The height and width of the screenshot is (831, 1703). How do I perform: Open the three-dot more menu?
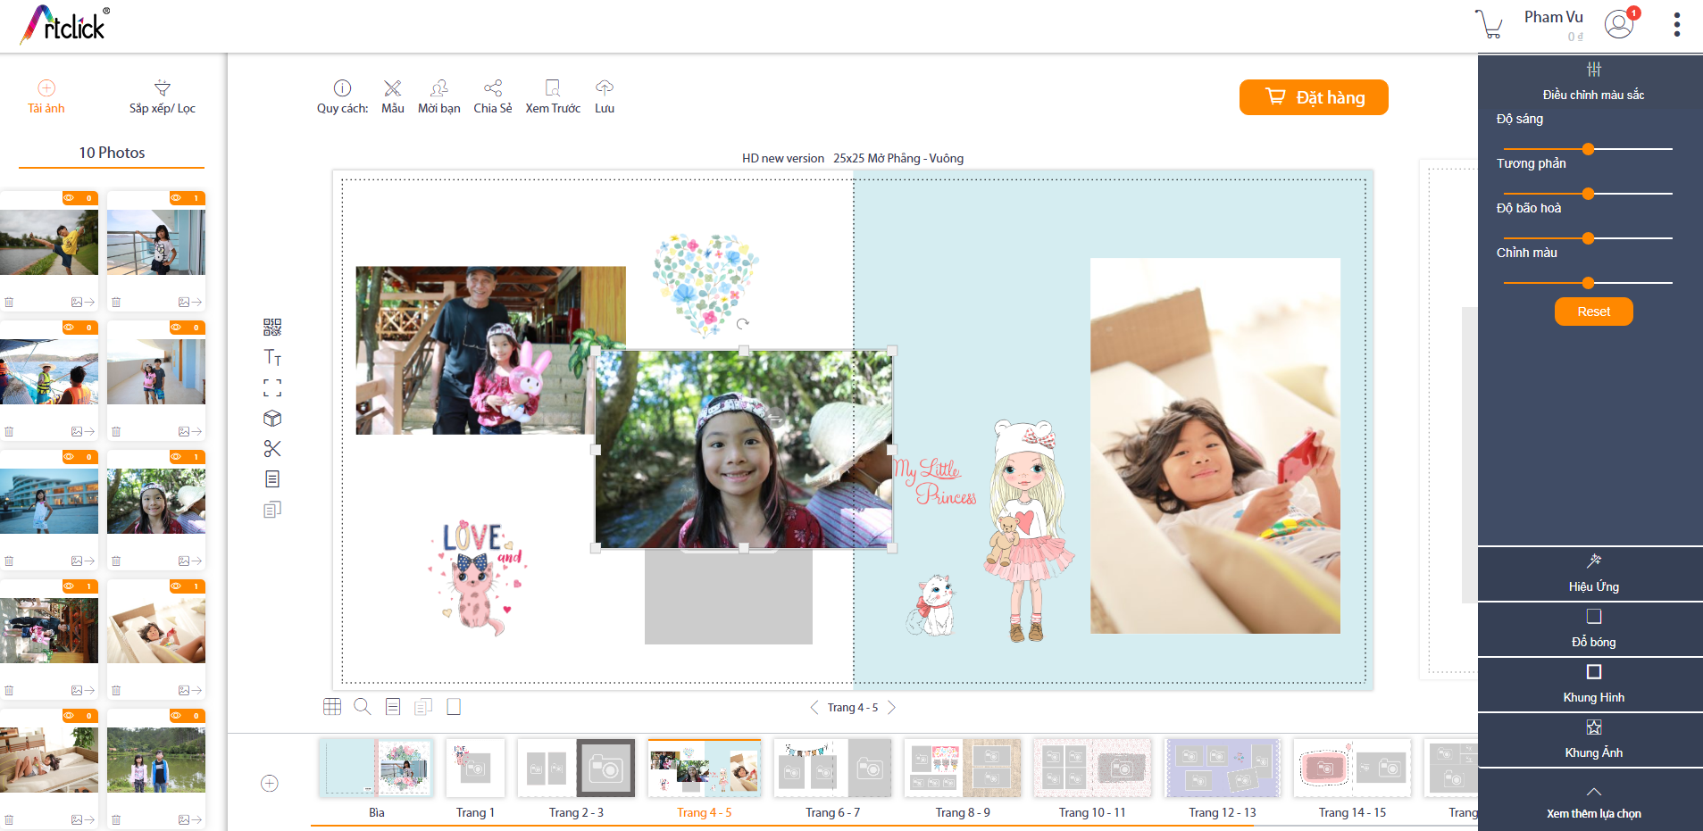tap(1677, 24)
